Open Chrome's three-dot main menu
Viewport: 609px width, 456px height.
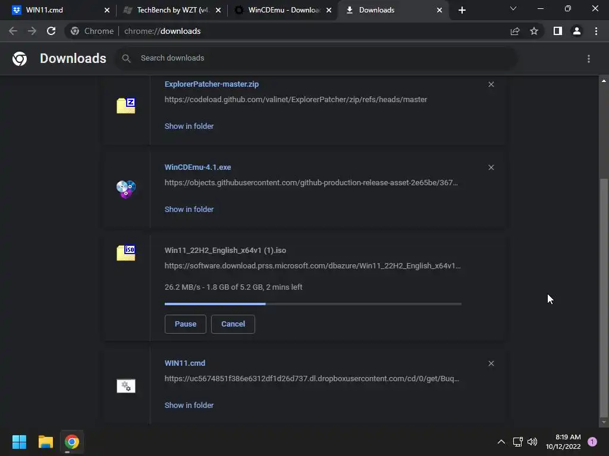pyautogui.click(x=596, y=31)
